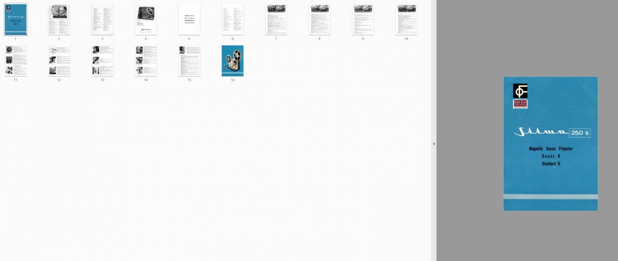The height and width of the screenshot is (261, 618).
Task: Select page 6 thumbnail
Action: coord(232,20)
